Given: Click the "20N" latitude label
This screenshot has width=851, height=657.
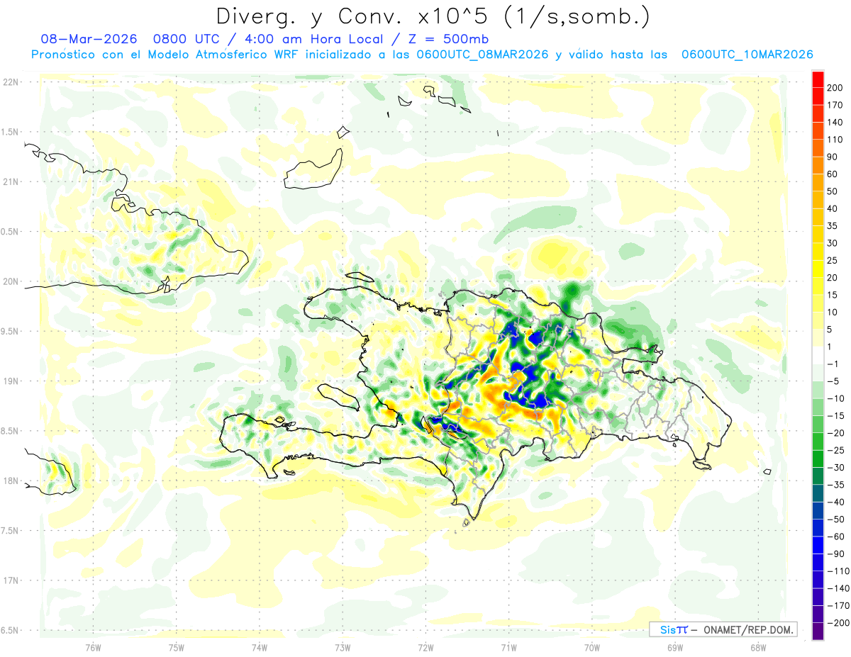Looking at the screenshot, I should pyautogui.click(x=11, y=281).
